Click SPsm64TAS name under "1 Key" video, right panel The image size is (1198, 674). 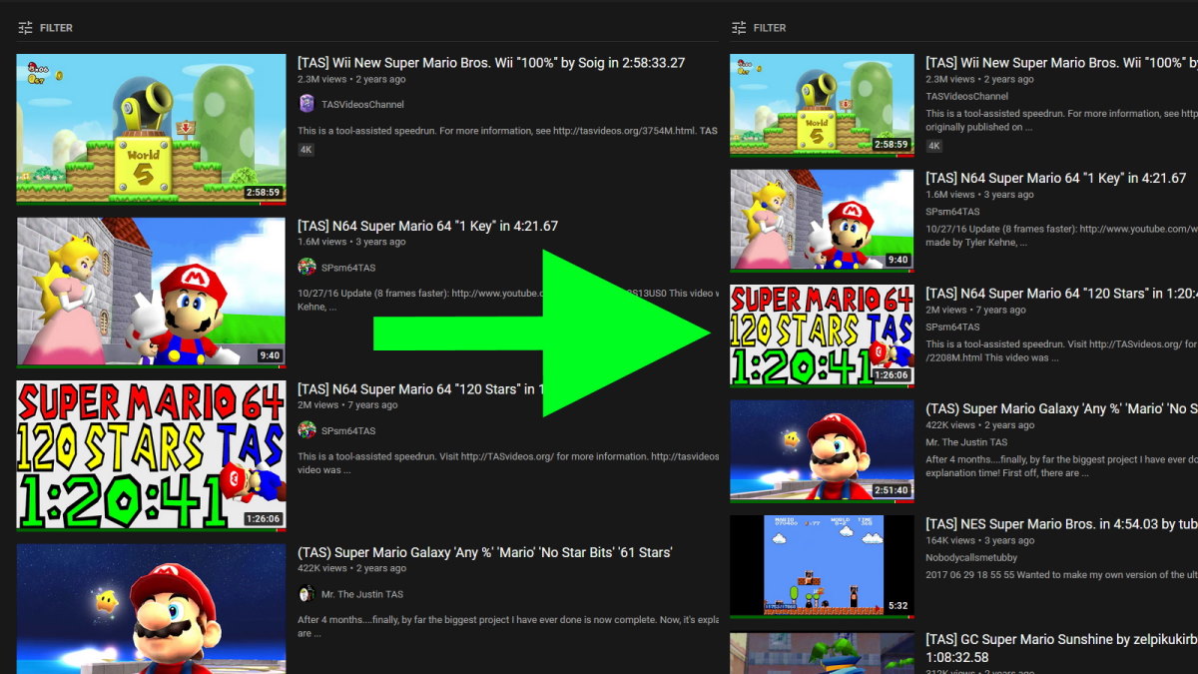pos(952,212)
